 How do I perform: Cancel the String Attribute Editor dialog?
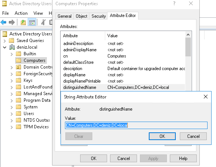pos(193,136)
